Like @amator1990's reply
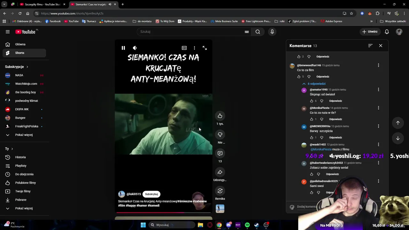This screenshot has height=230, width=409. [x=312, y=101]
